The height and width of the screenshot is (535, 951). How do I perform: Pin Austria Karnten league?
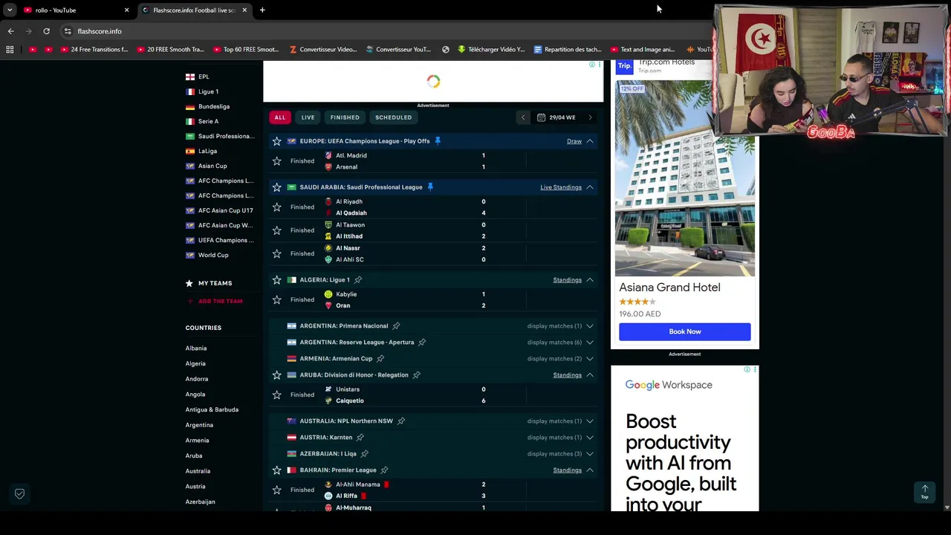(x=360, y=438)
